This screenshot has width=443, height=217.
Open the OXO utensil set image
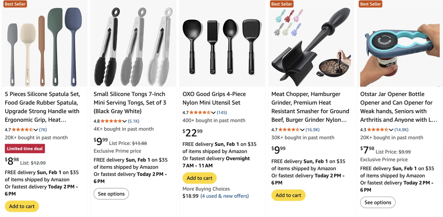pyautogui.click(x=222, y=44)
